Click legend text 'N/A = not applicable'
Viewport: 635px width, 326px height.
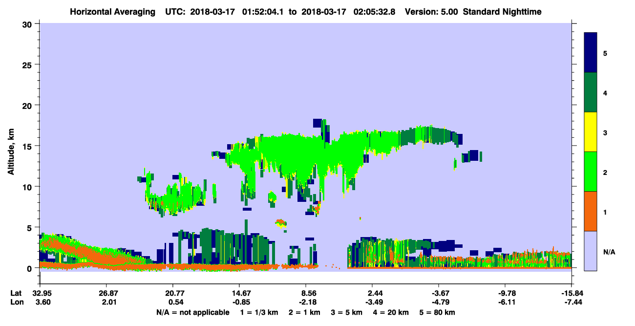(192, 312)
